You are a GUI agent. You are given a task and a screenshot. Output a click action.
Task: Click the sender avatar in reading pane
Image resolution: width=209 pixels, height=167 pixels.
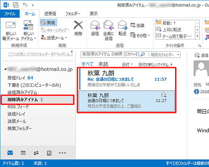click(201, 68)
